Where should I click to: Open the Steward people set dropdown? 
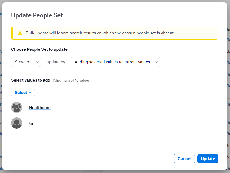click(26, 62)
